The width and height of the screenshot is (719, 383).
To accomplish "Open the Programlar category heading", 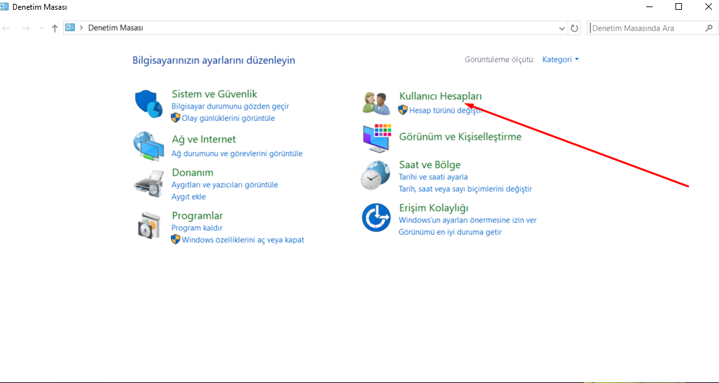I will point(197,216).
